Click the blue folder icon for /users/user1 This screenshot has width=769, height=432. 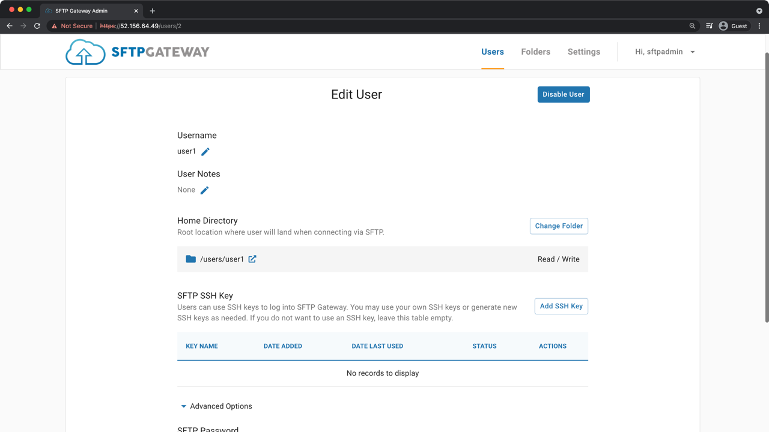pos(190,259)
